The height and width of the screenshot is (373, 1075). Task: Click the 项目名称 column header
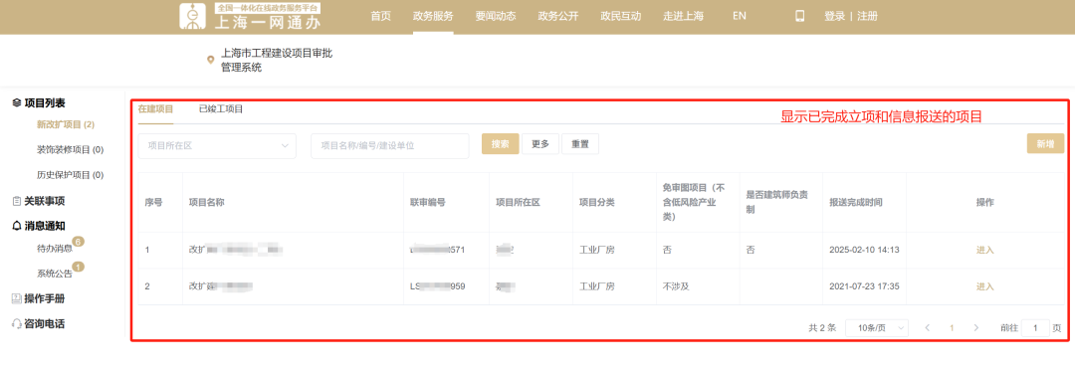(206, 202)
